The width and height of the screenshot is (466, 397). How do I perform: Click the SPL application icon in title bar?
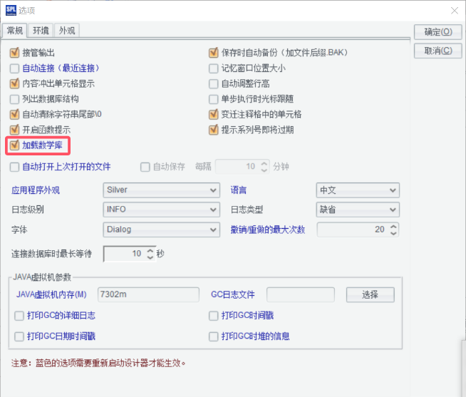point(11,10)
